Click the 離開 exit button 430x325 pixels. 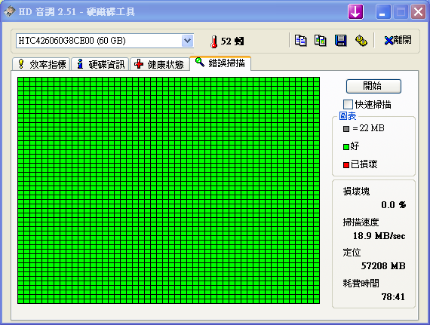tap(398, 40)
